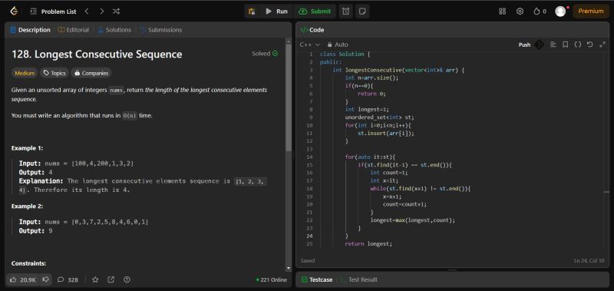Open the layout manager grid icon
614x291 pixels.
coord(503,12)
